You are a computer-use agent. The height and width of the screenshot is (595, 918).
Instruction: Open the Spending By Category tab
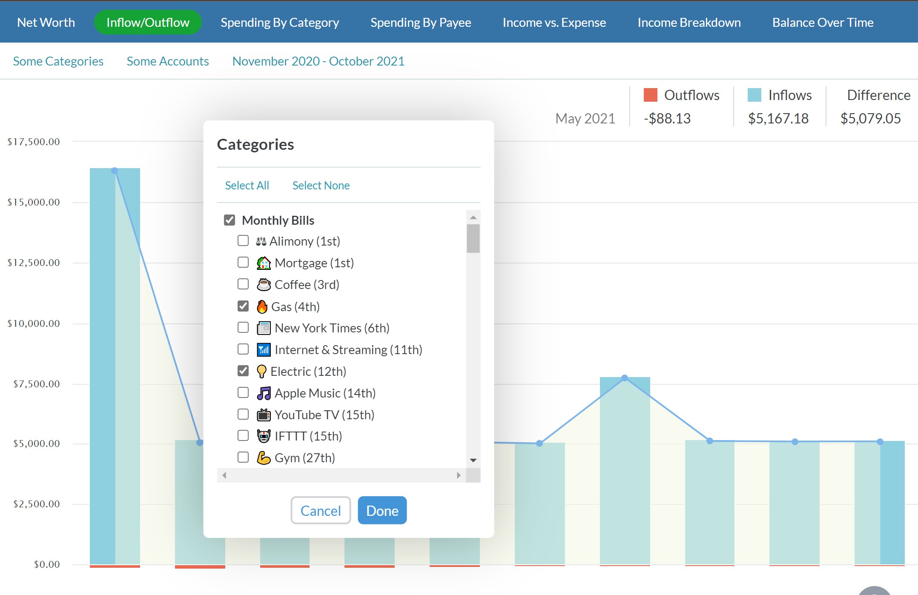(280, 23)
